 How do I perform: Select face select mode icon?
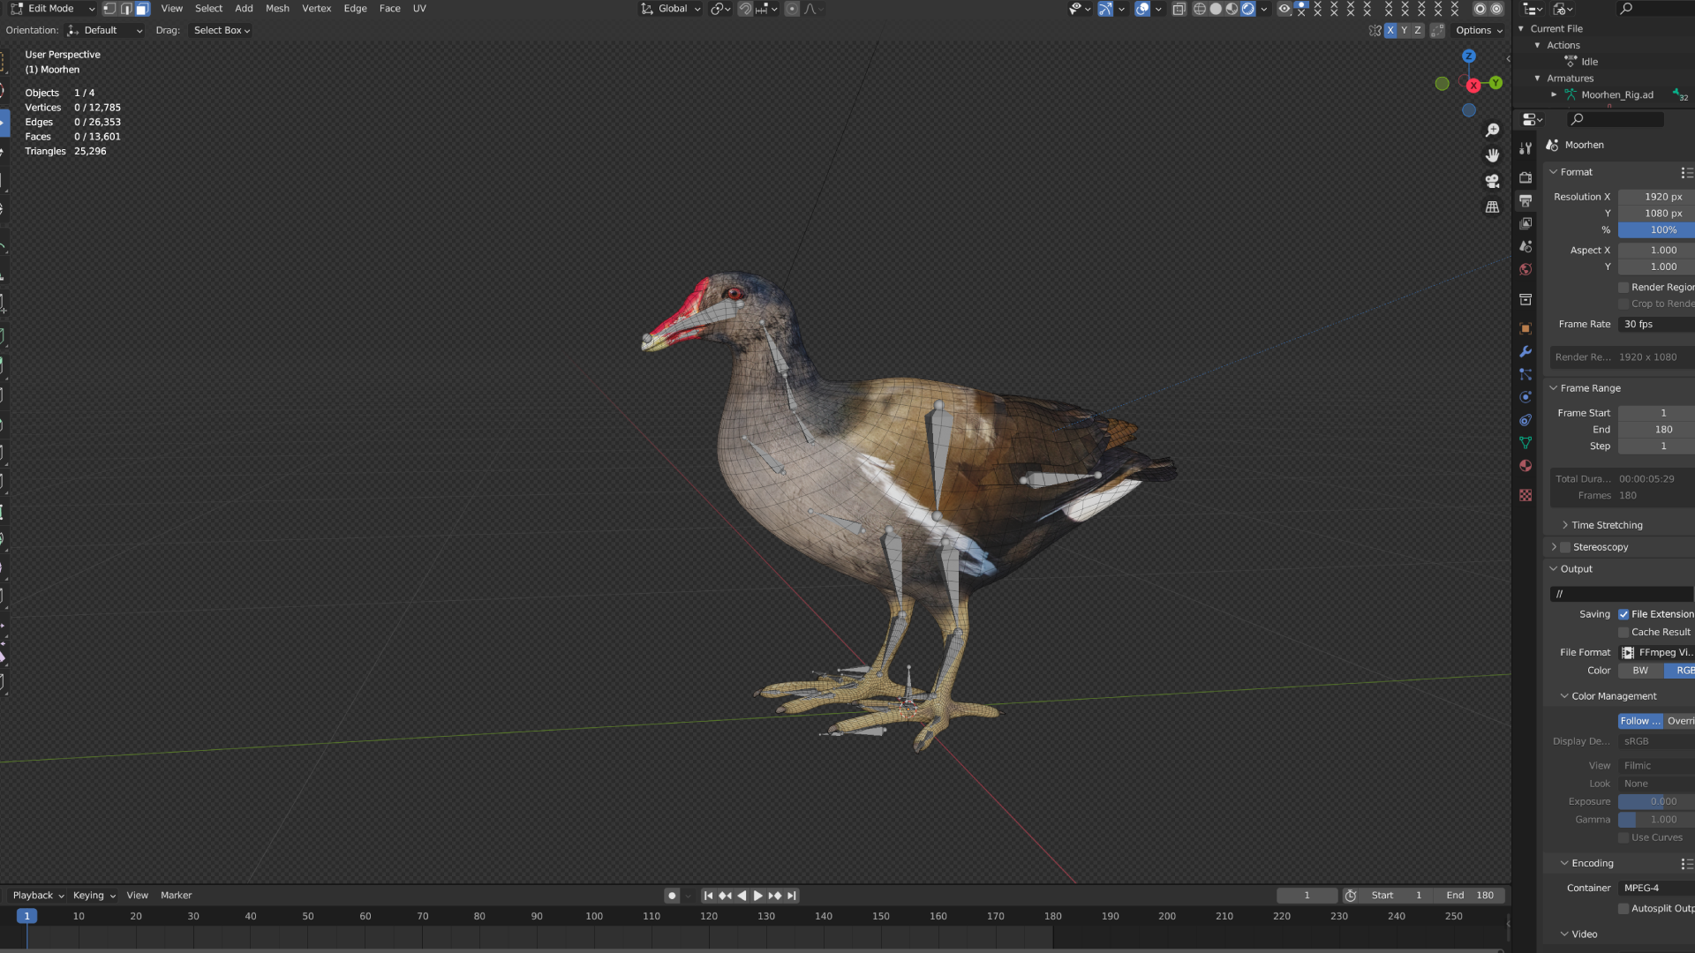tap(142, 9)
